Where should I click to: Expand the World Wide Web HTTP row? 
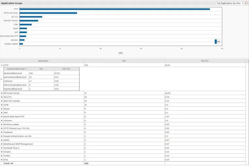tap(2, 117)
